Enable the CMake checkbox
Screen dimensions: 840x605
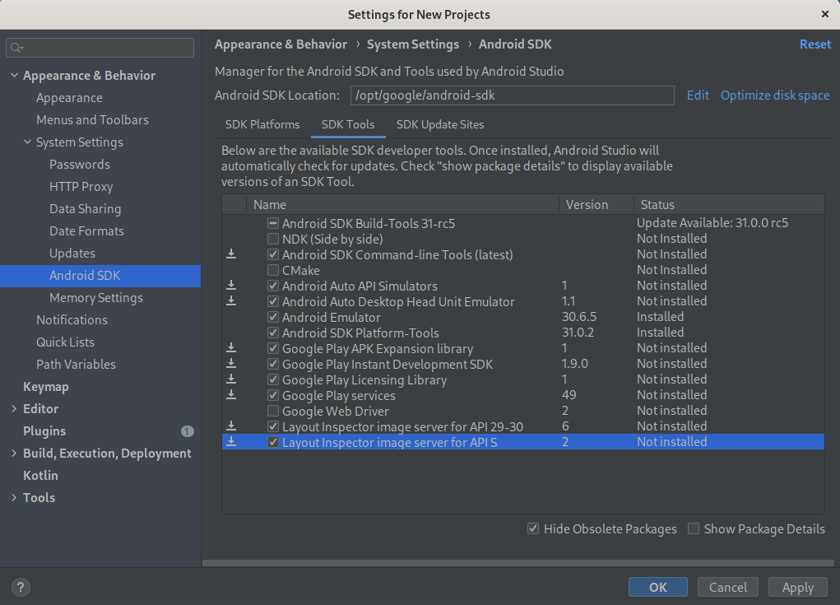point(272,269)
